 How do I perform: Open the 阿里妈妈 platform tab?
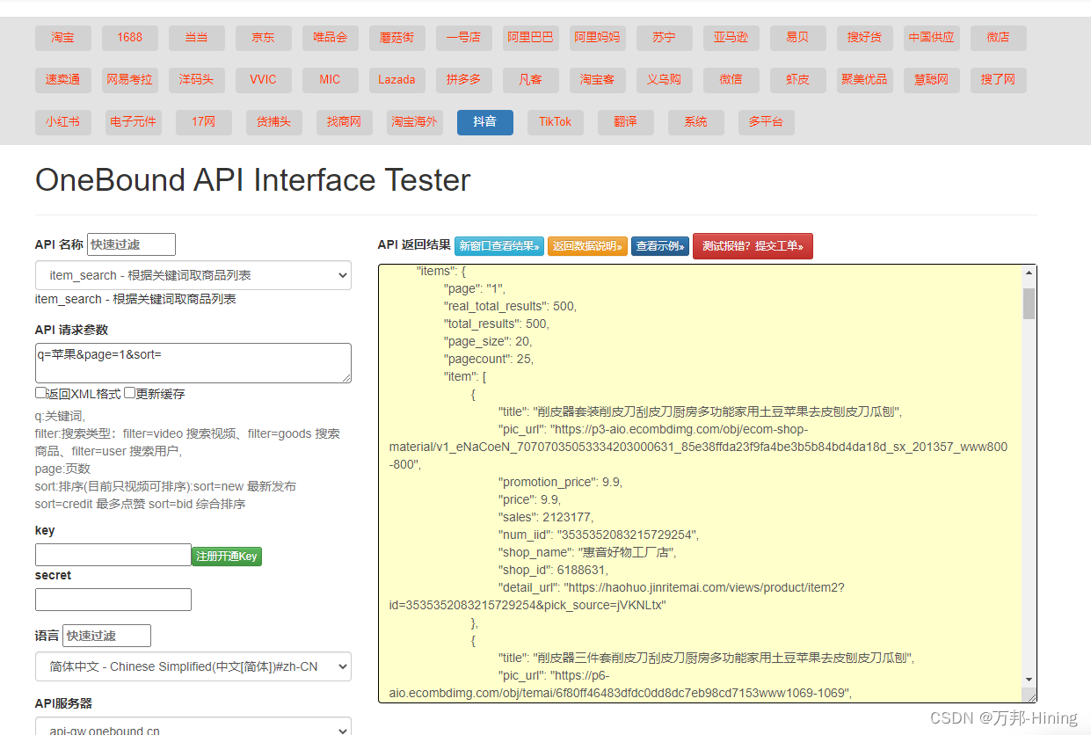click(x=597, y=38)
